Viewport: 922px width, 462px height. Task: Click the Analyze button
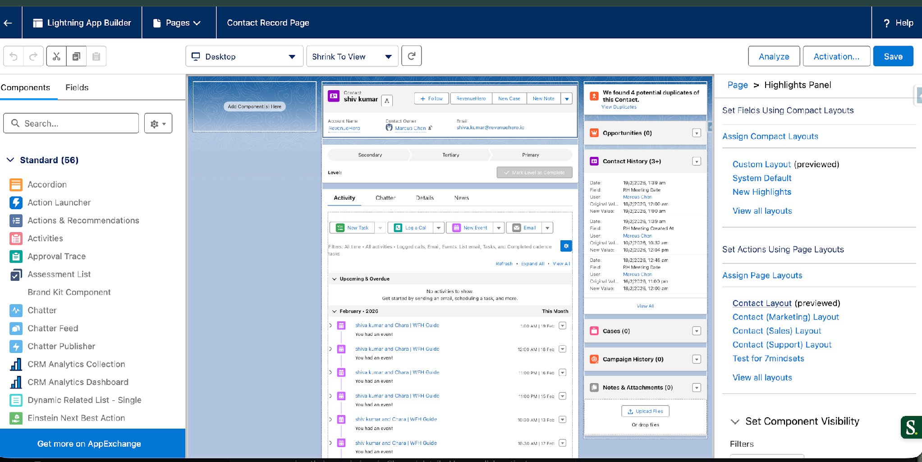coord(774,56)
